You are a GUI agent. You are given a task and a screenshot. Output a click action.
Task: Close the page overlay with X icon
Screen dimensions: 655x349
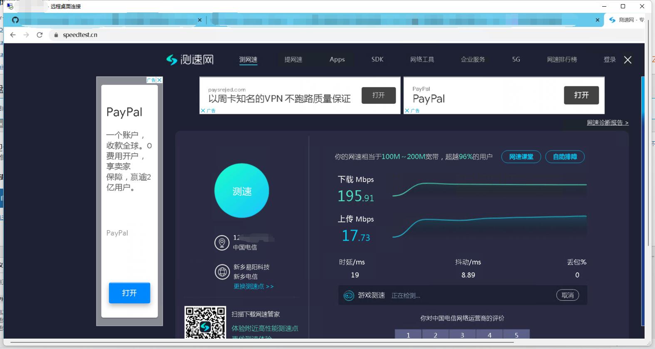pyautogui.click(x=628, y=60)
